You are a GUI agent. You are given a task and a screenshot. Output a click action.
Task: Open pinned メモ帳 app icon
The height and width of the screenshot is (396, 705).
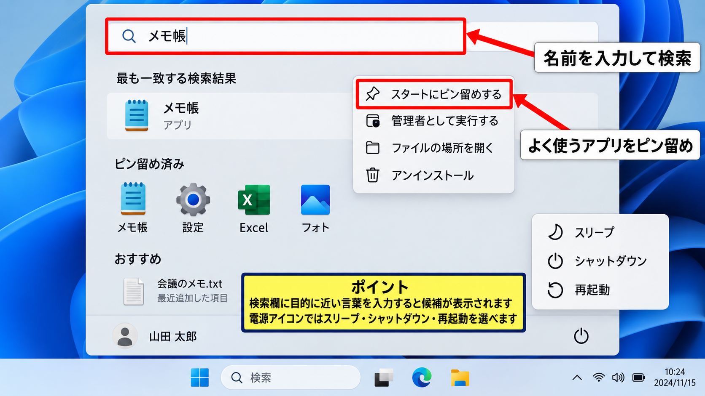click(133, 208)
